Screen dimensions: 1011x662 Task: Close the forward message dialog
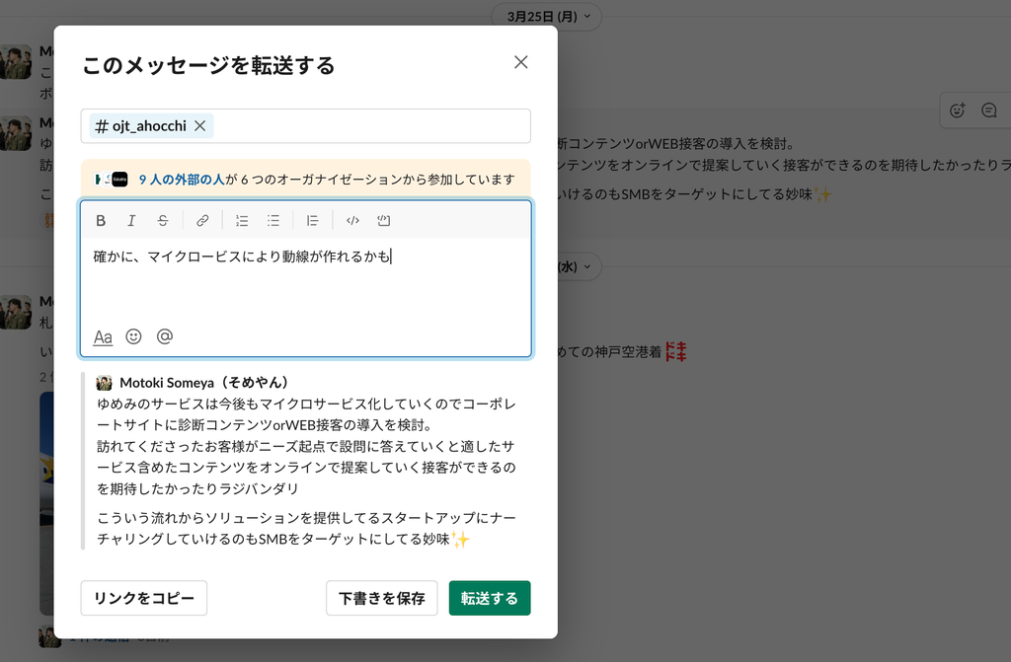(521, 62)
